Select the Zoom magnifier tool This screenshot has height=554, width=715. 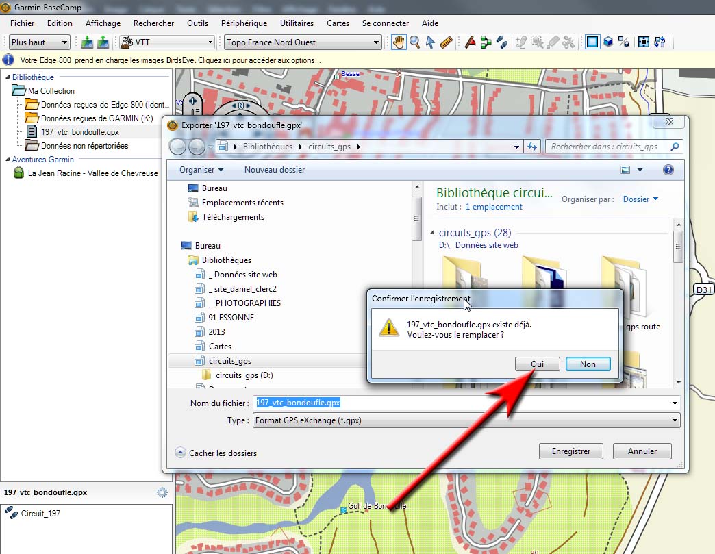[x=414, y=42]
